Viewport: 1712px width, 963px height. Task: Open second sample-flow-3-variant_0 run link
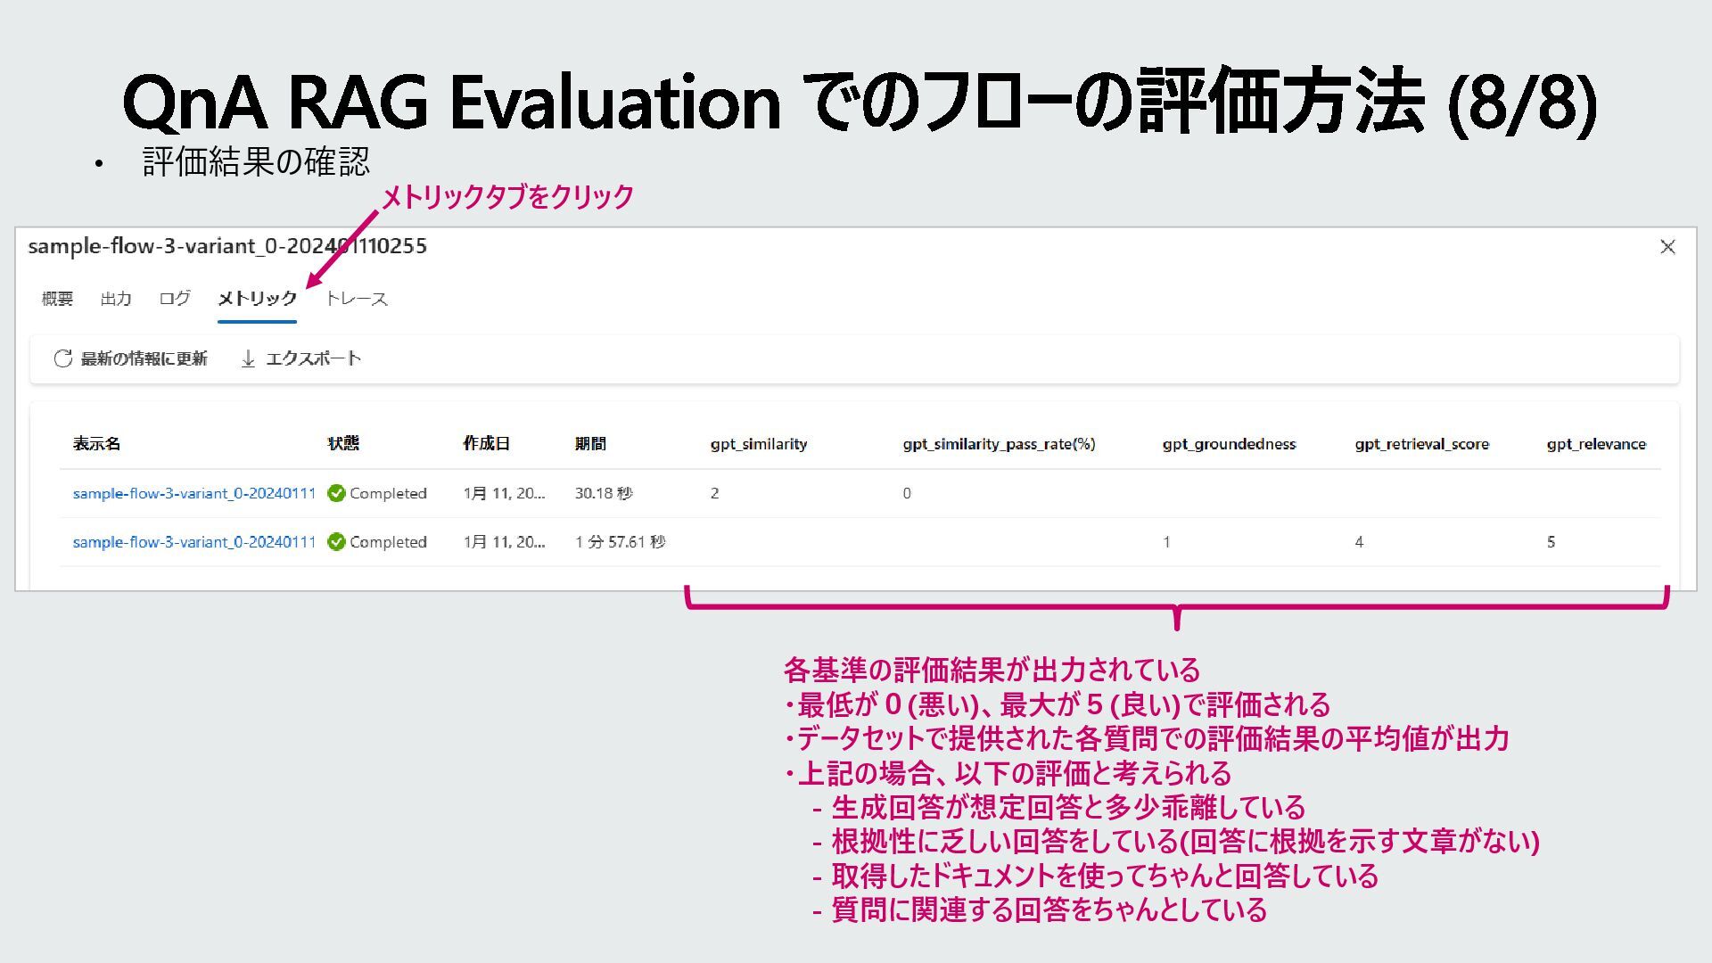pos(193,542)
